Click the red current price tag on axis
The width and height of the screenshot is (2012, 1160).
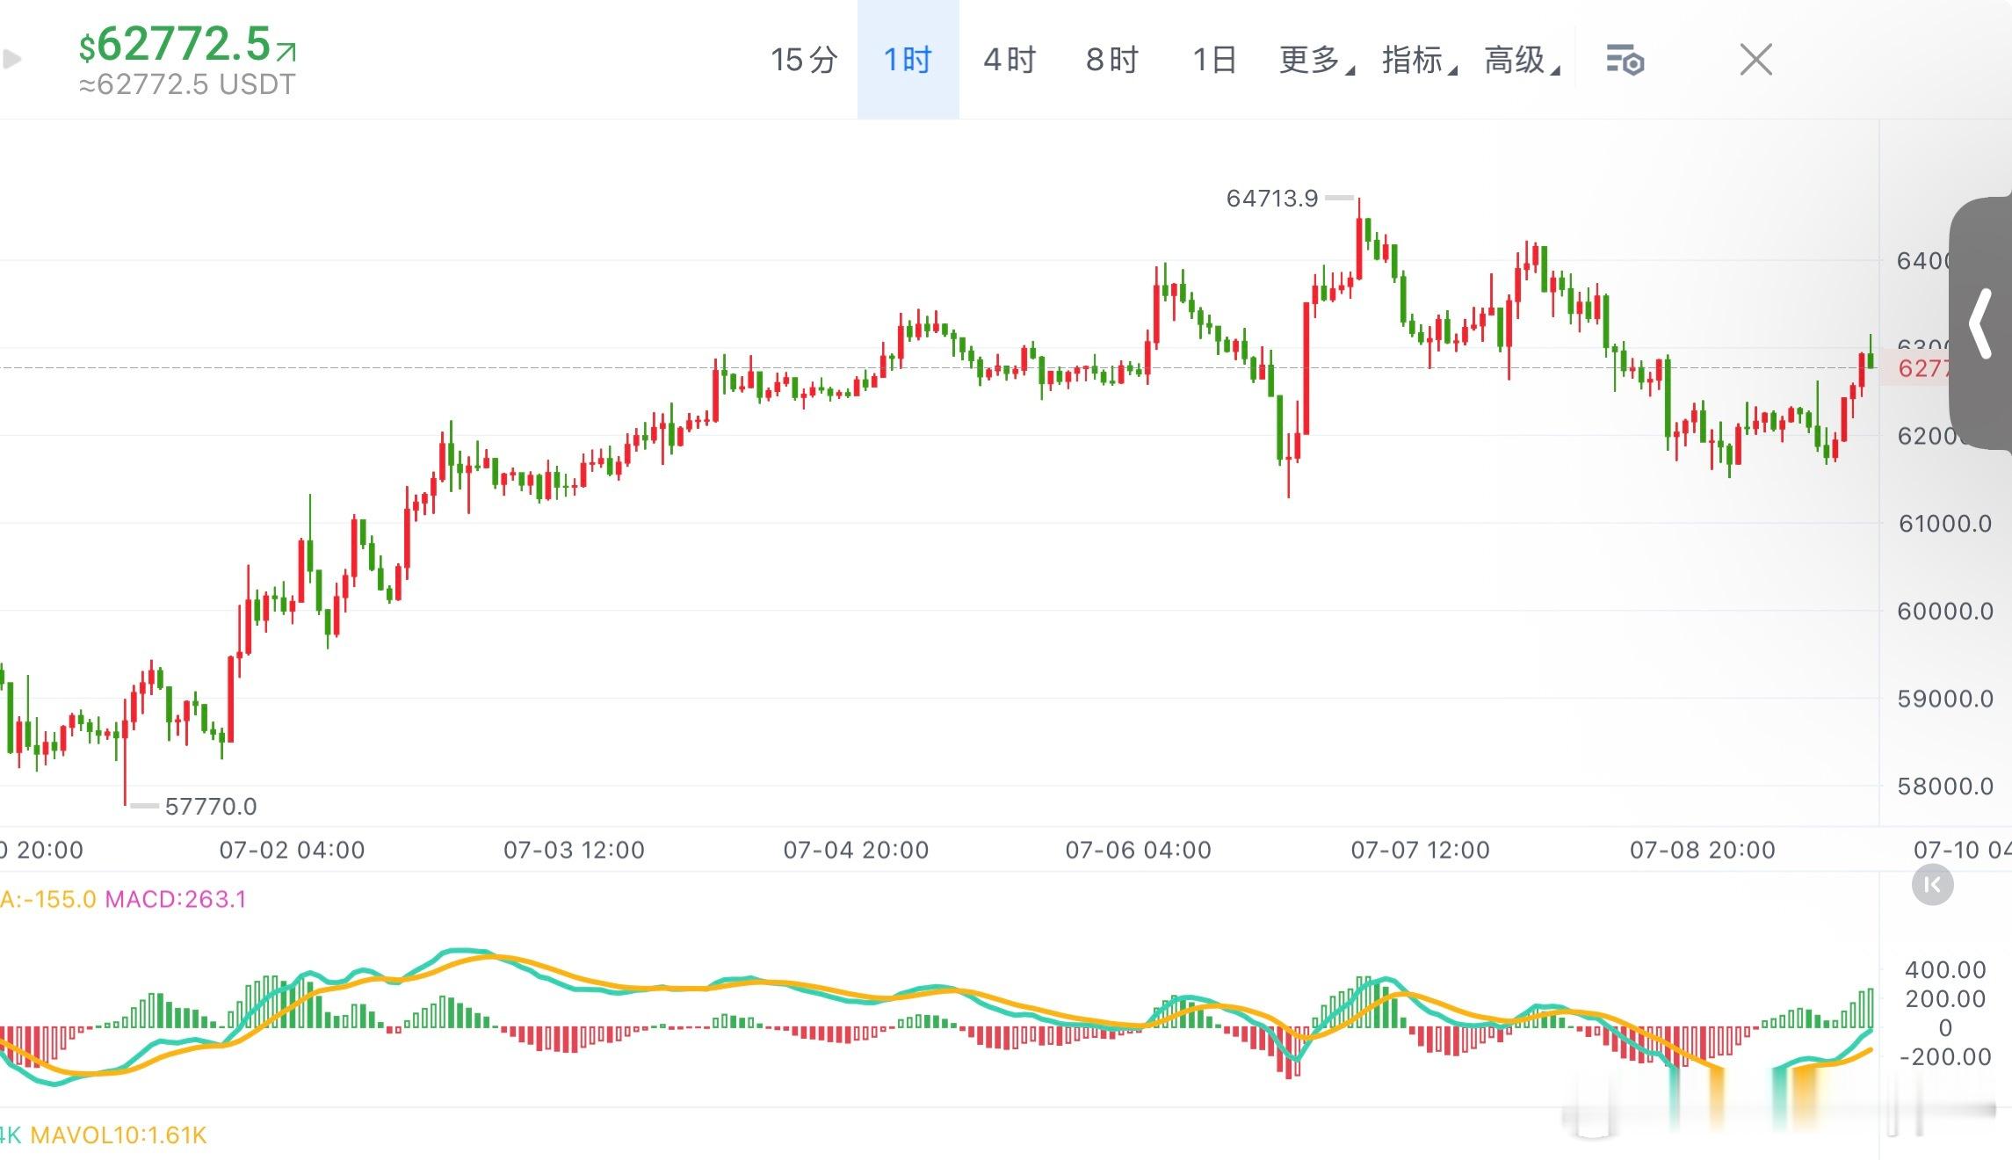tap(1915, 368)
